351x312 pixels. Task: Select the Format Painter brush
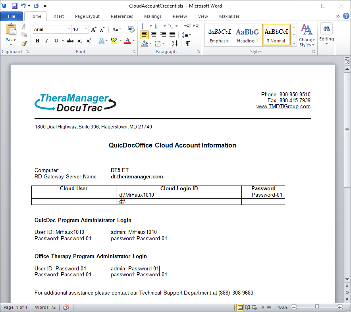[x=24, y=43]
